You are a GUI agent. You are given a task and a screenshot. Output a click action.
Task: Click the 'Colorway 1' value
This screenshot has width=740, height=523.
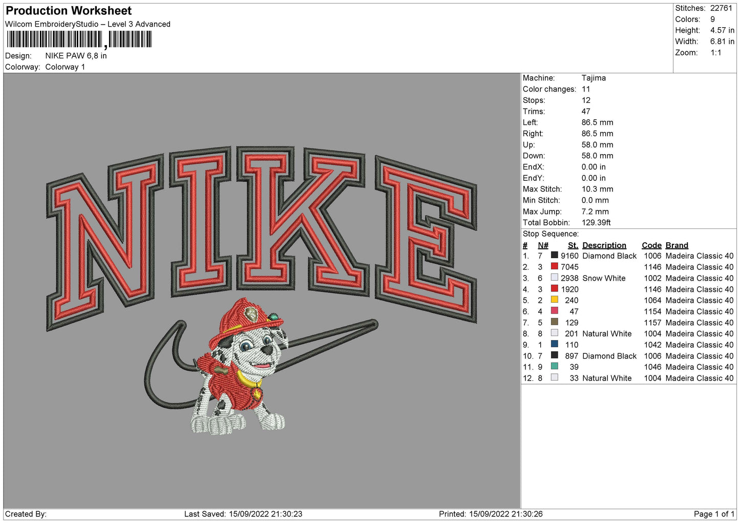tap(65, 67)
